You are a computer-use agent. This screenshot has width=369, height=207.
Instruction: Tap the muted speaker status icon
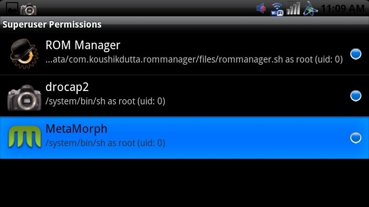(x=261, y=9)
